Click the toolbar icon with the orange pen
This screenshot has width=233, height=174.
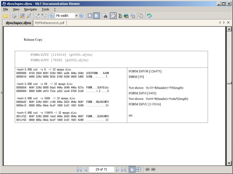click(29, 16)
